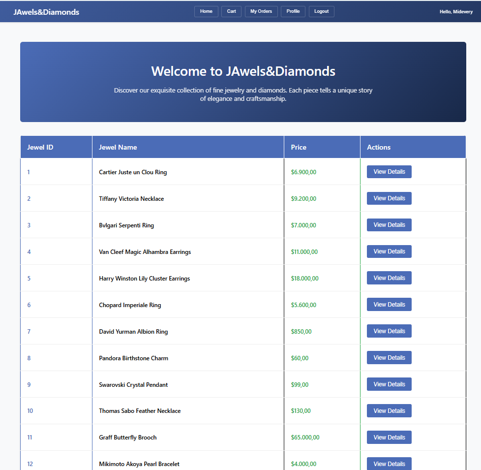Viewport: 481px width, 470px height.
Task: Click the Price column header
Action: (x=299, y=147)
